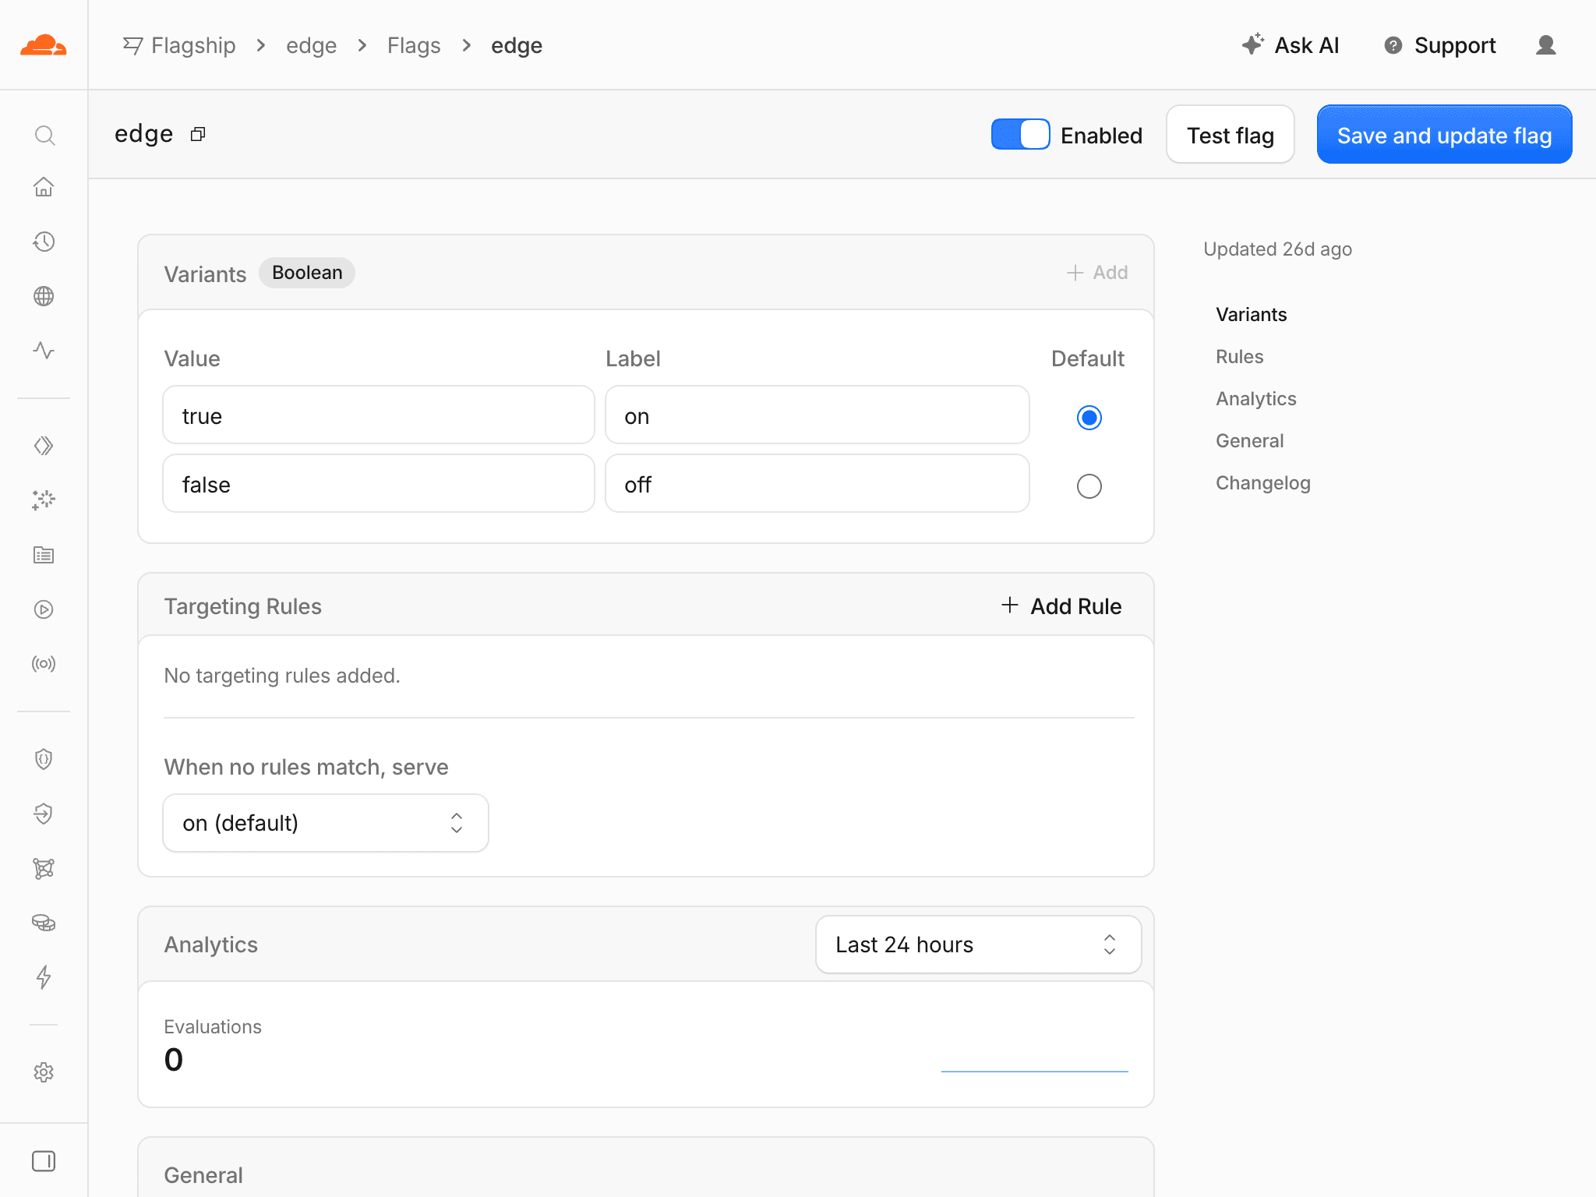Viewport: 1596px width, 1197px height.
Task: Click the Test flag button
Action: point(1230,135)
